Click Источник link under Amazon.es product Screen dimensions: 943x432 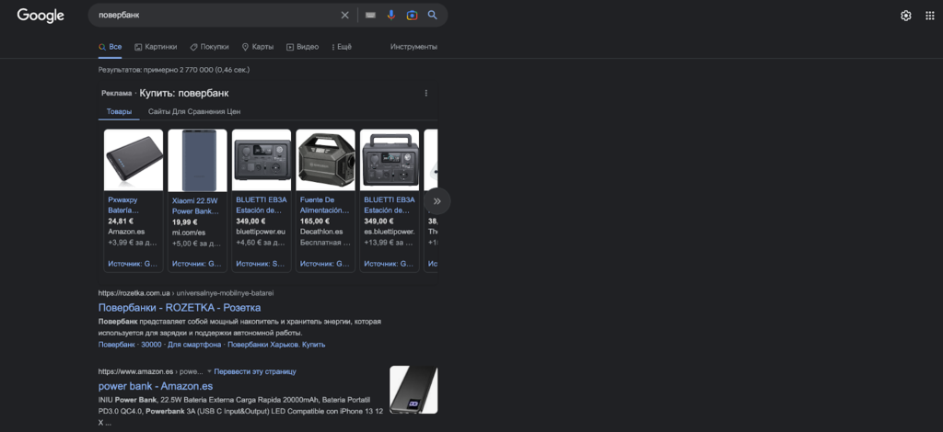pos(133,264)
